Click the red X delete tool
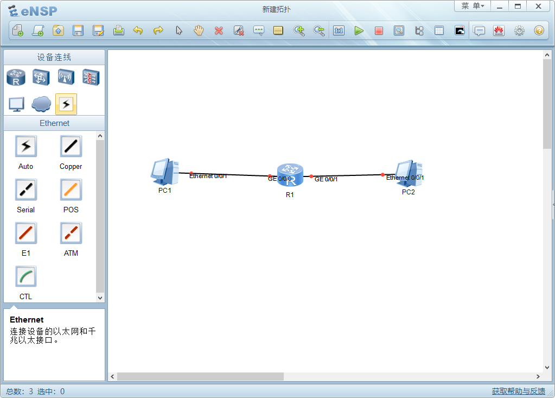Image resolution: width=555 pixels, height=398 pixels. 219,31
